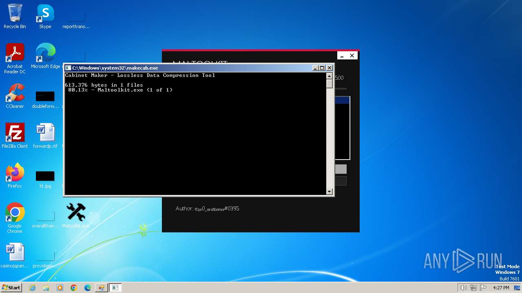The image size is (522, 293).
Task: Open the Action Center flag icon
Action: pos(484,288)
